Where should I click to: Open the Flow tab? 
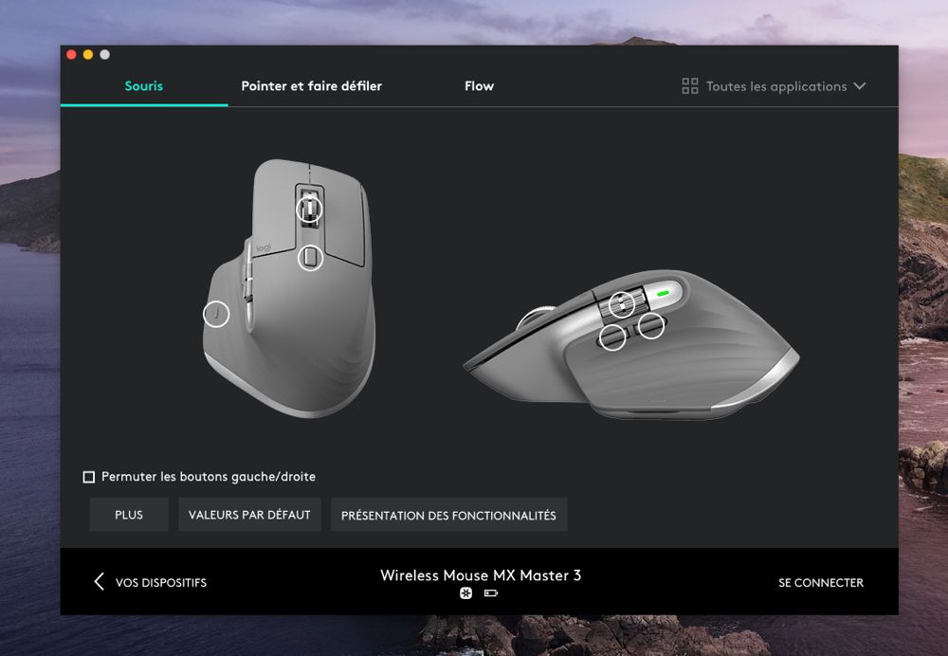[479, 86]
